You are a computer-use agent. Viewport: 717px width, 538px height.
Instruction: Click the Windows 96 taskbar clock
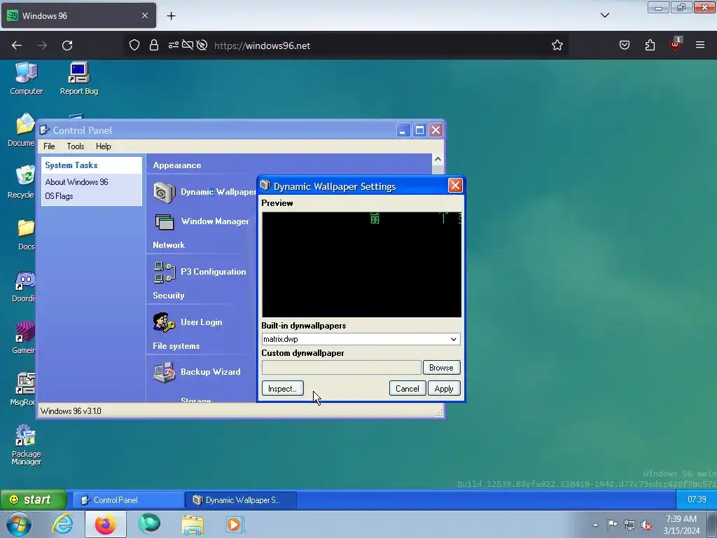[x=697, y=499]
